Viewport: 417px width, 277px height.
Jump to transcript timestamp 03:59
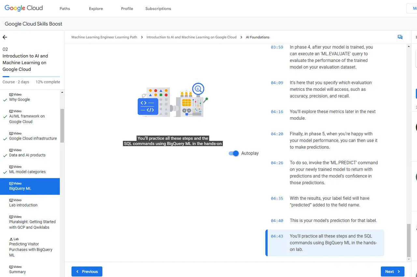[x=277, y=47]
